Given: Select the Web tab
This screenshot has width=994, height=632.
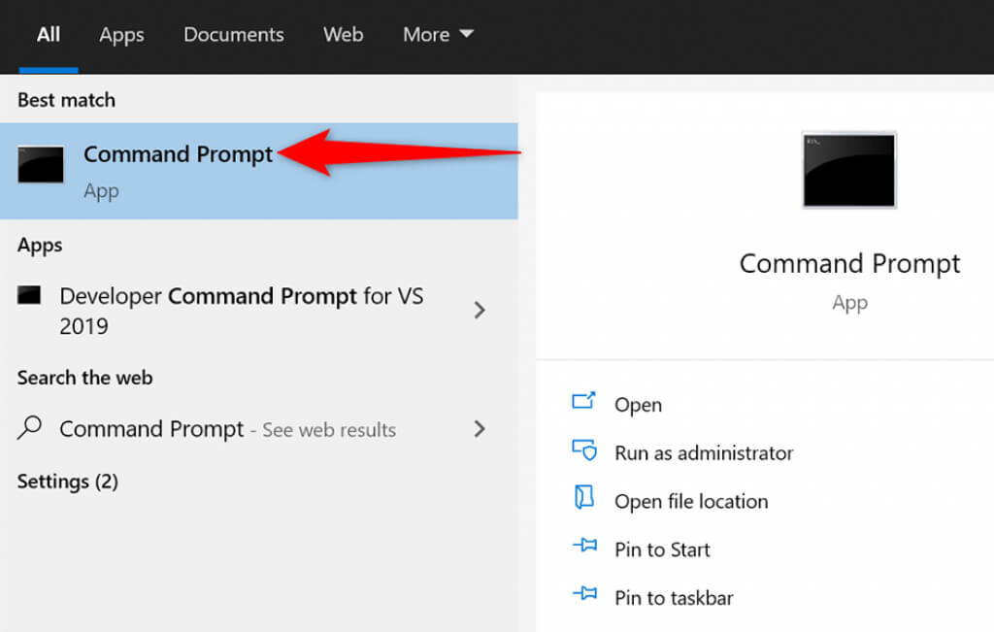Looking at the screenshot, I should (x=343, y=35).
